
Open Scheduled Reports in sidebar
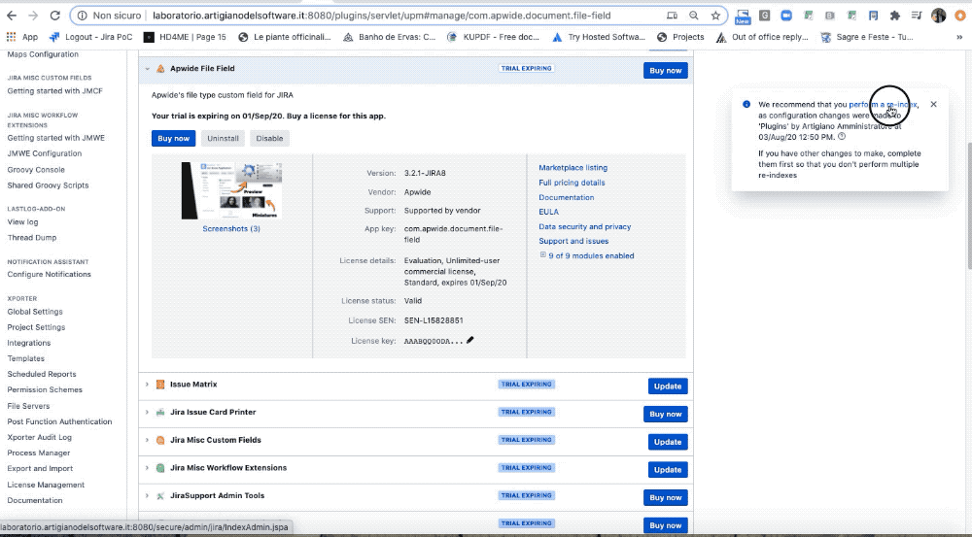tap(42, 374)
